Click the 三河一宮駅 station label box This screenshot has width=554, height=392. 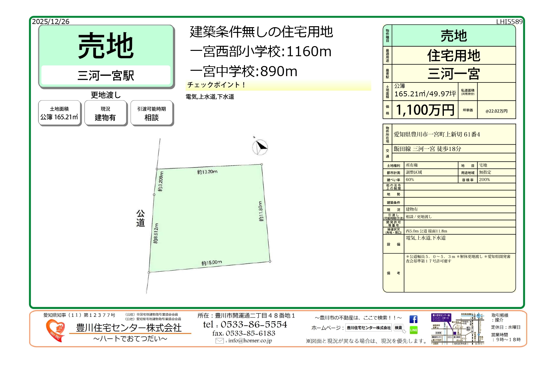click(106, 75)
